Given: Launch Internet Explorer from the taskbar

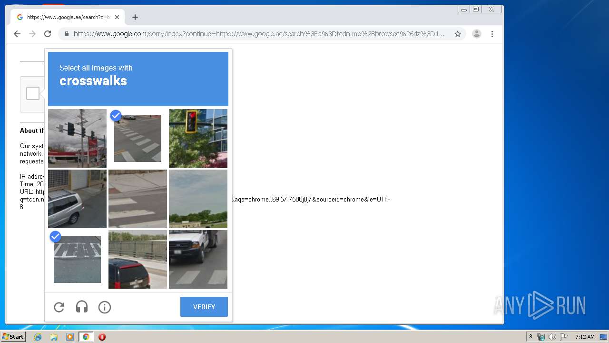Looking at the screenshot, I should pyautogui.click(x=38, y=337).
